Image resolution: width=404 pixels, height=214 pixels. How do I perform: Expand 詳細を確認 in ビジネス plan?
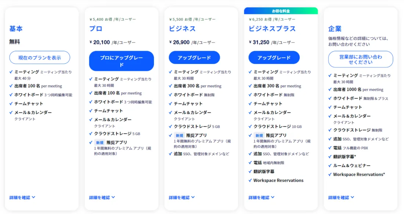click(x=182, y=197)
